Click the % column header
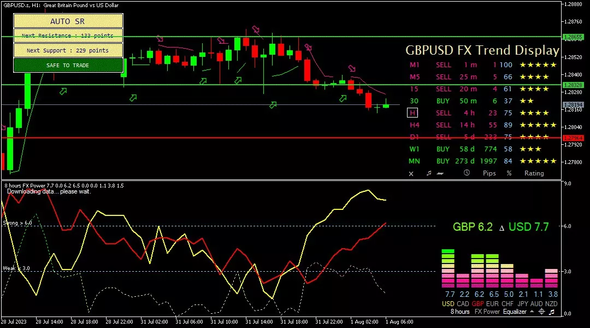This screenshot has height=328, width=590. 509,173
